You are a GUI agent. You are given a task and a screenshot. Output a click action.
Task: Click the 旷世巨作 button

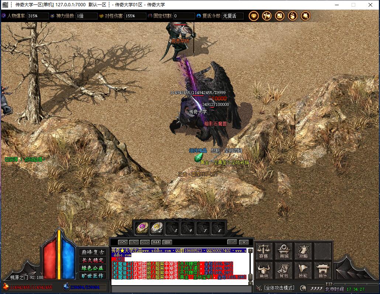pyautogui.click(x=93, y=276)
